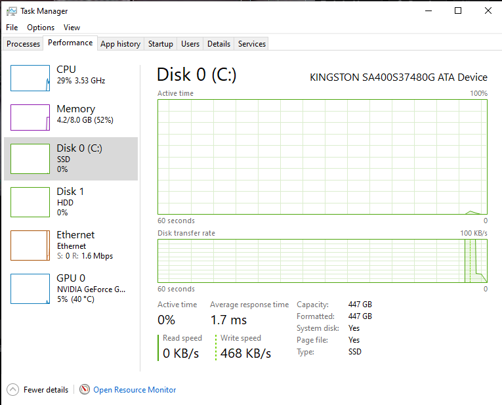Select the Memory 4.2/8.0 GB entry

[x=71, y=117]
